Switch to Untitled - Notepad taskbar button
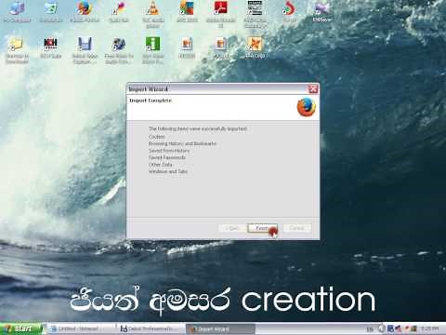This screenshot has width=446, height=335. pos(80,328)
